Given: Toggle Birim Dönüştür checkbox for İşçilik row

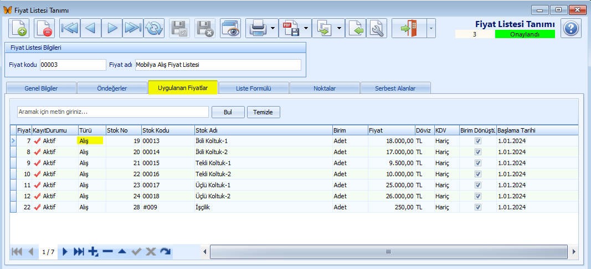Looking at the screenshot, I should tap(478, 207).
